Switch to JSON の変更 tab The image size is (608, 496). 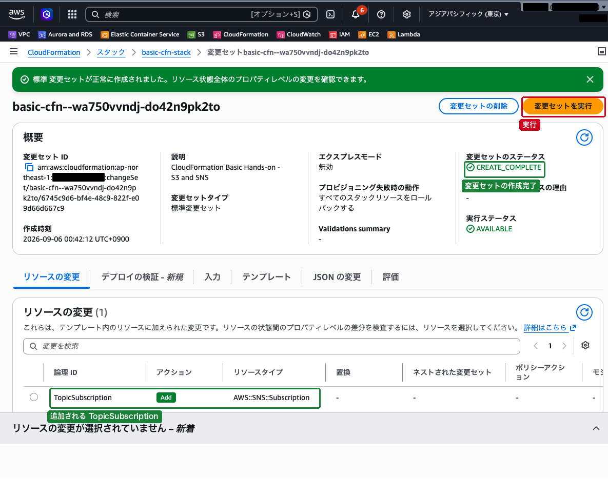[337, 277]
